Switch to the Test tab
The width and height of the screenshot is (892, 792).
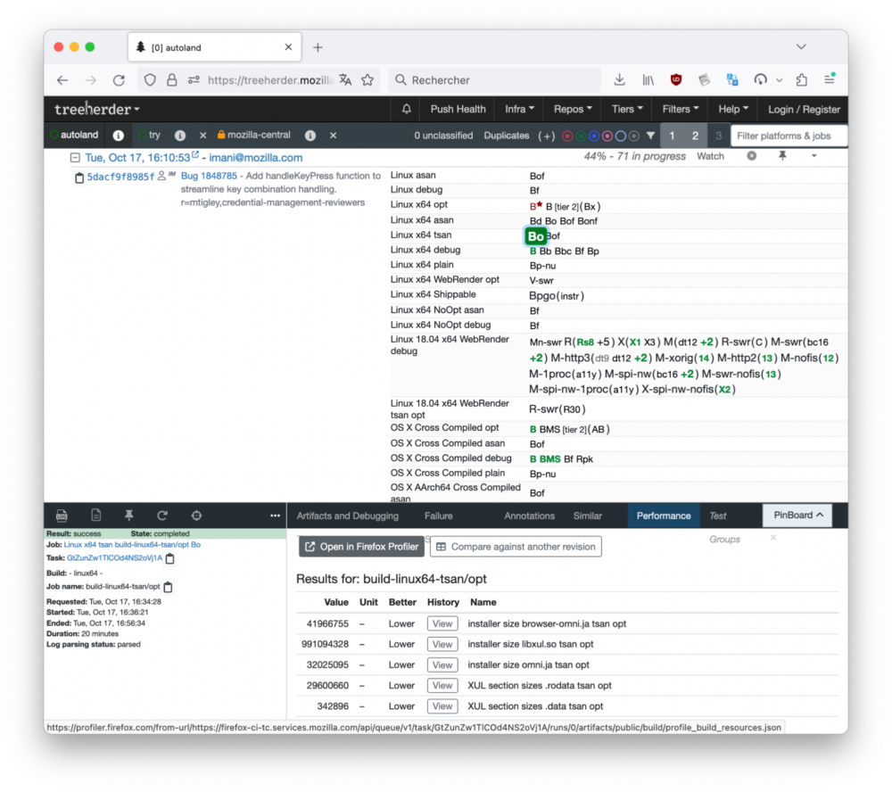click(x=719, y=515)
